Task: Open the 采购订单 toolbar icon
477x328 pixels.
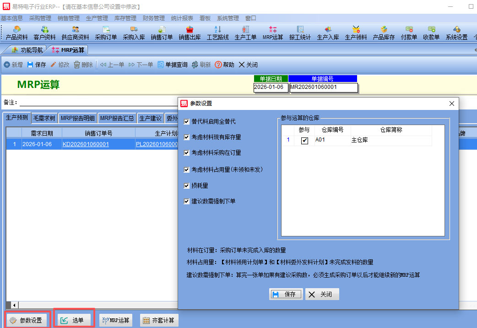Action: 106,33
